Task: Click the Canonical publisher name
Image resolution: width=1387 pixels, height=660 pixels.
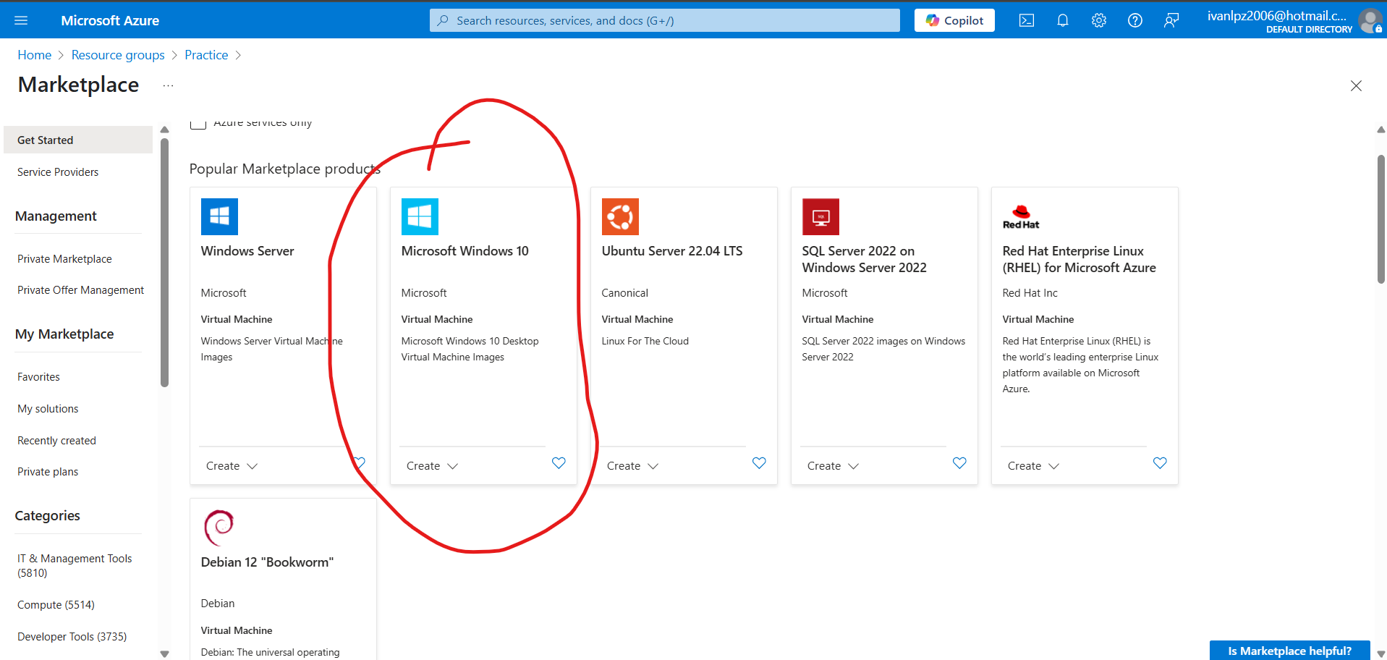Action: 624,293
